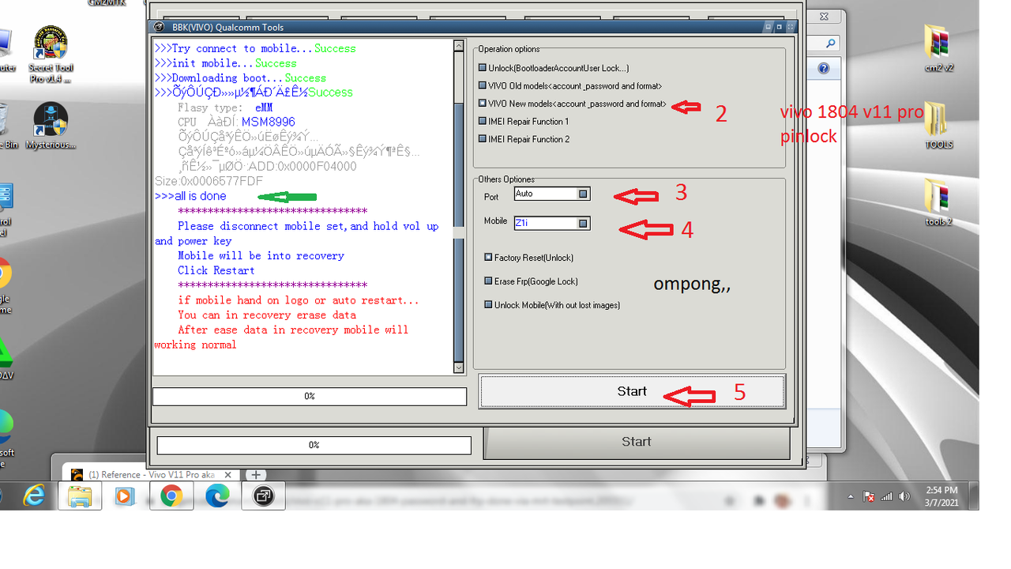Close the Reference - Vivo V11 Pro browser tab
The image size is (1011, 569).
click(x=228, y=475)
